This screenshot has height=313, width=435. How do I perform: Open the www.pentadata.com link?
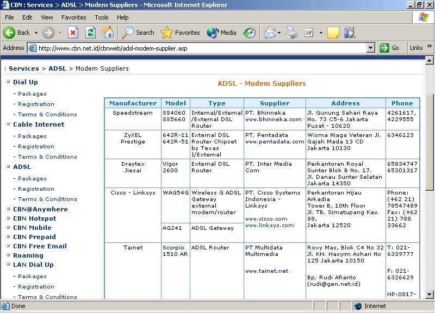(x=275, y=142)
